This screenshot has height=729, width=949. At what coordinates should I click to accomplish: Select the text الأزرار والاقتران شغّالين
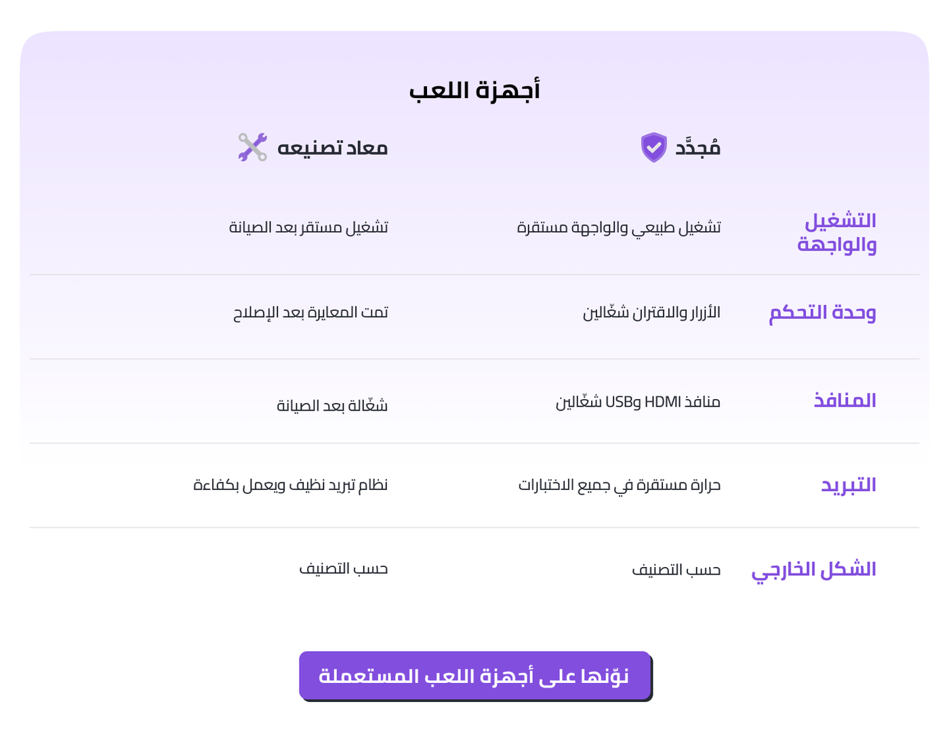tap(651, 312)
